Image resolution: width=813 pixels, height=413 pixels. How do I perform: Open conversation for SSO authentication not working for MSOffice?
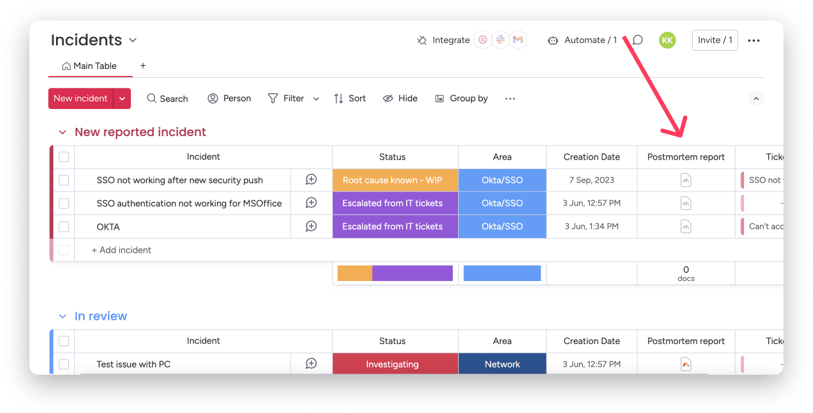click(311, 203)
